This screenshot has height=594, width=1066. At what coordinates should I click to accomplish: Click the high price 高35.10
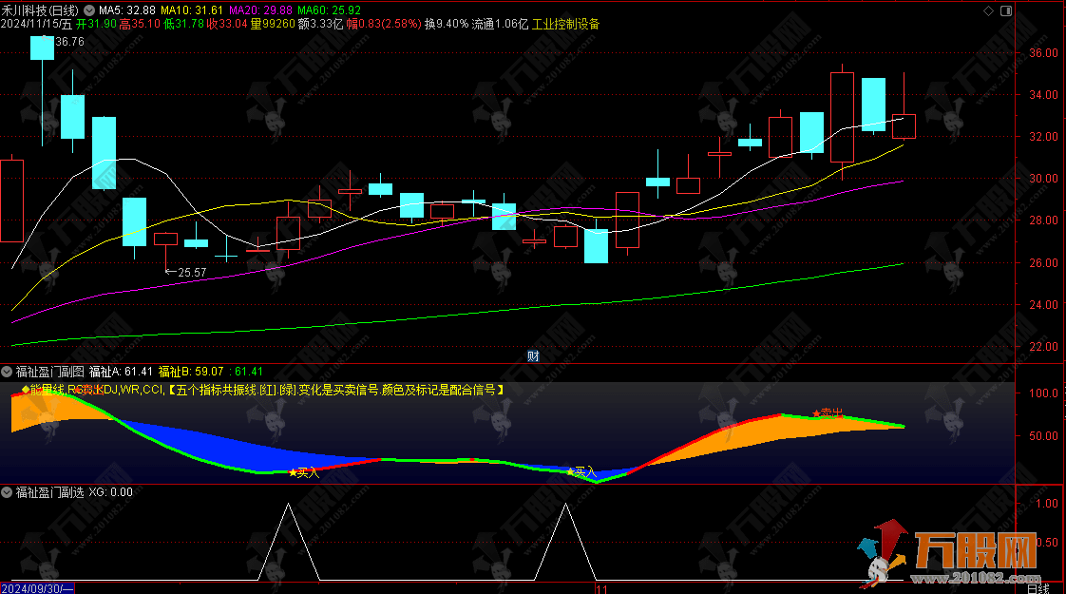[140, 24]
